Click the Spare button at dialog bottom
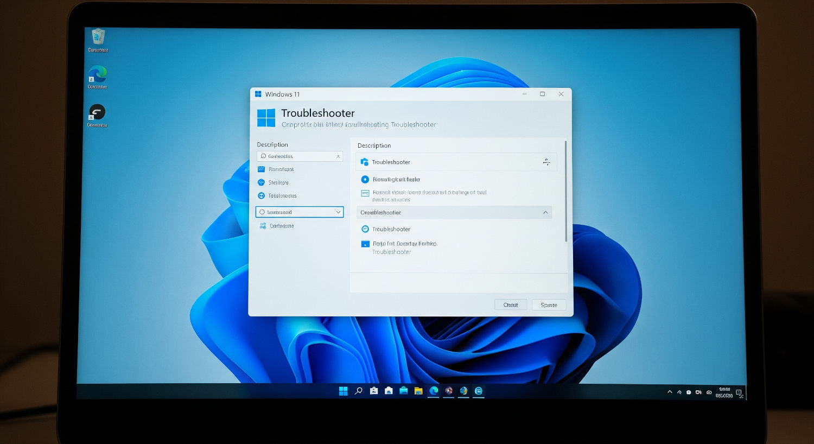Image resolution: width=814 pixels, height=444 pixels. pyautogui.click(x=549, y=305)
